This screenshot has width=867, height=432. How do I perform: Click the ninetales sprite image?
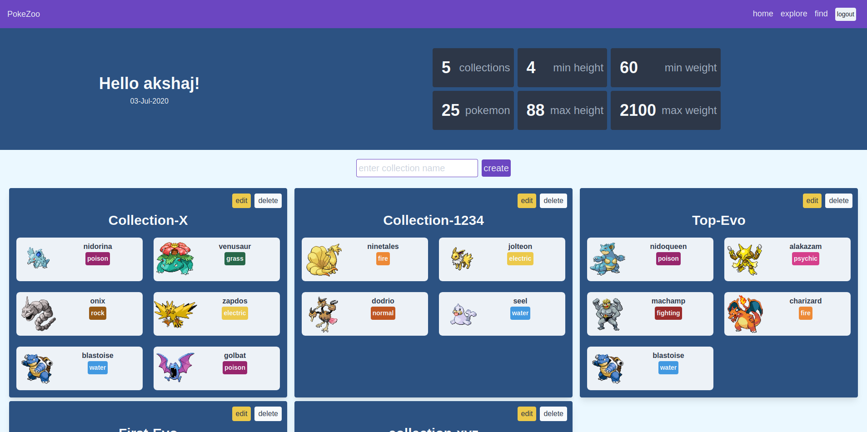point(324,259)
